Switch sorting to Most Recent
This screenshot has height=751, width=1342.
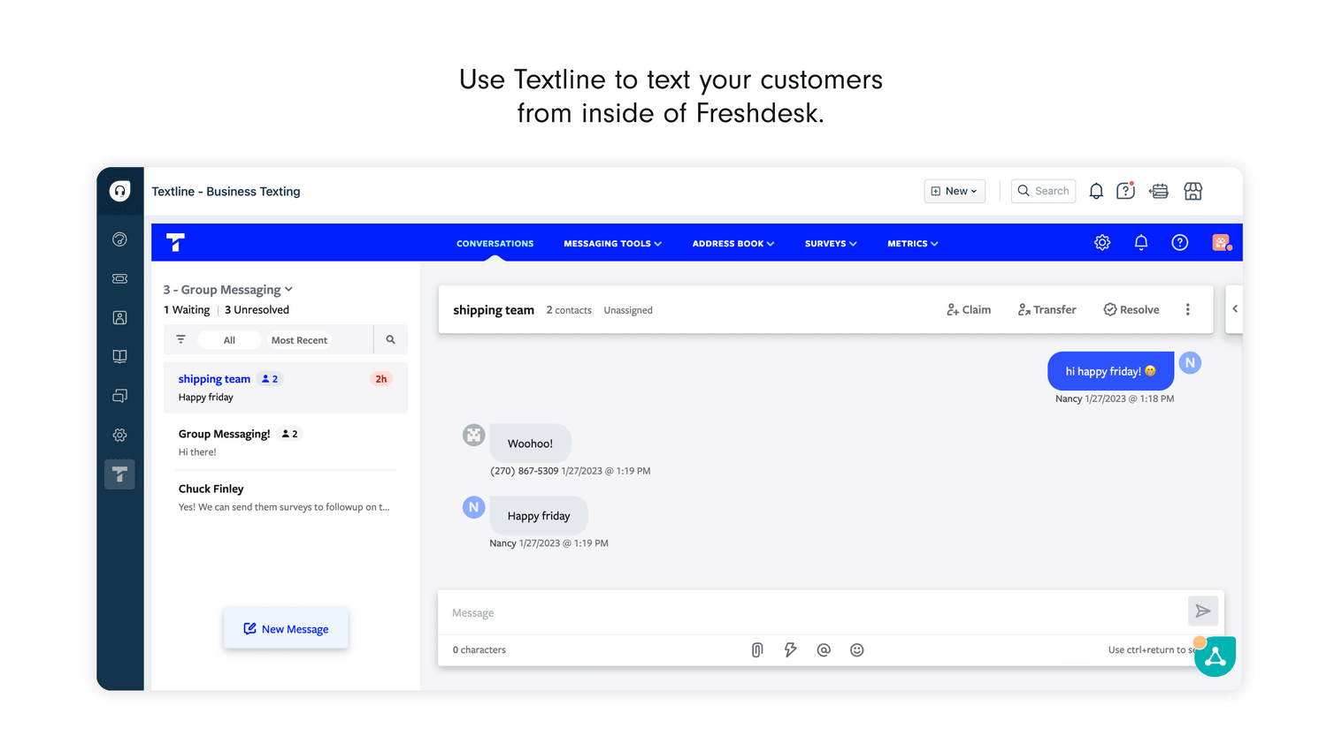[x=299, y=340]
